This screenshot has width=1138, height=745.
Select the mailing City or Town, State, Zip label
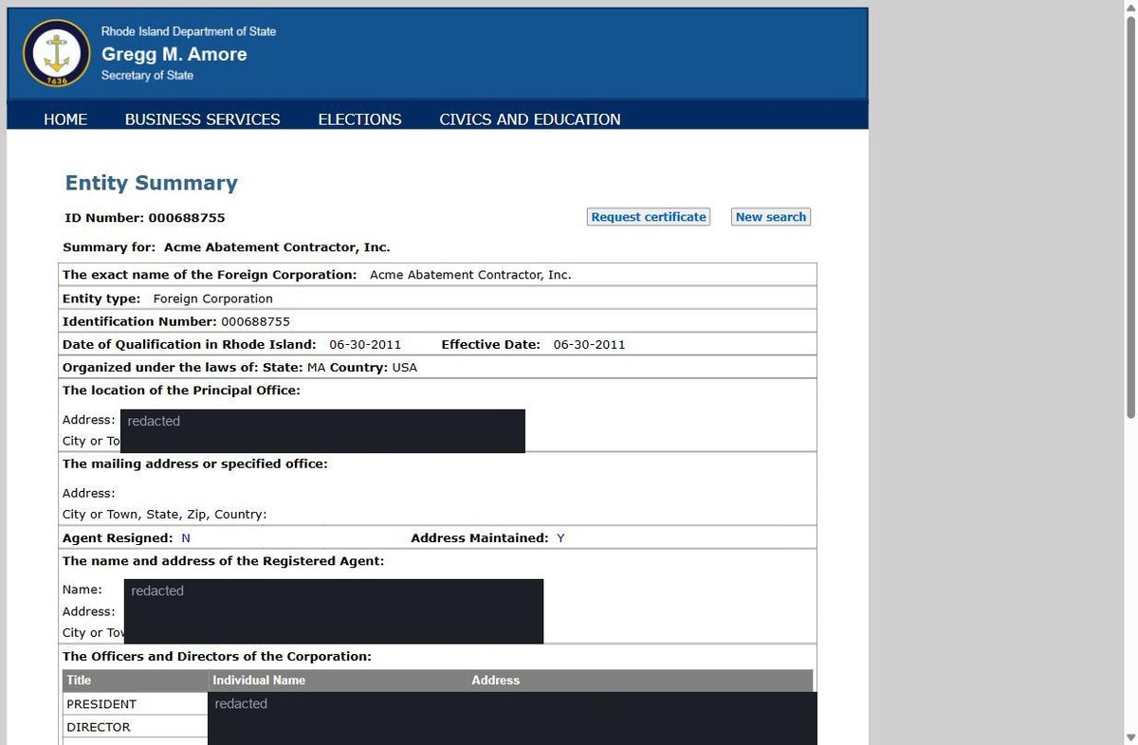click(165, 515)
